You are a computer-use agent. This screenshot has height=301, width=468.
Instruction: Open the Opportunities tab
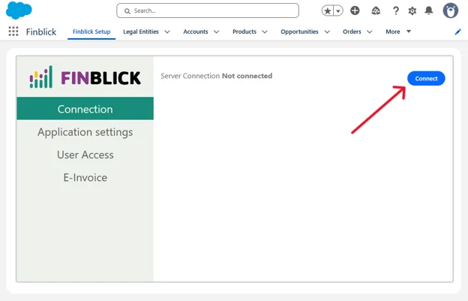click(299, 32)
